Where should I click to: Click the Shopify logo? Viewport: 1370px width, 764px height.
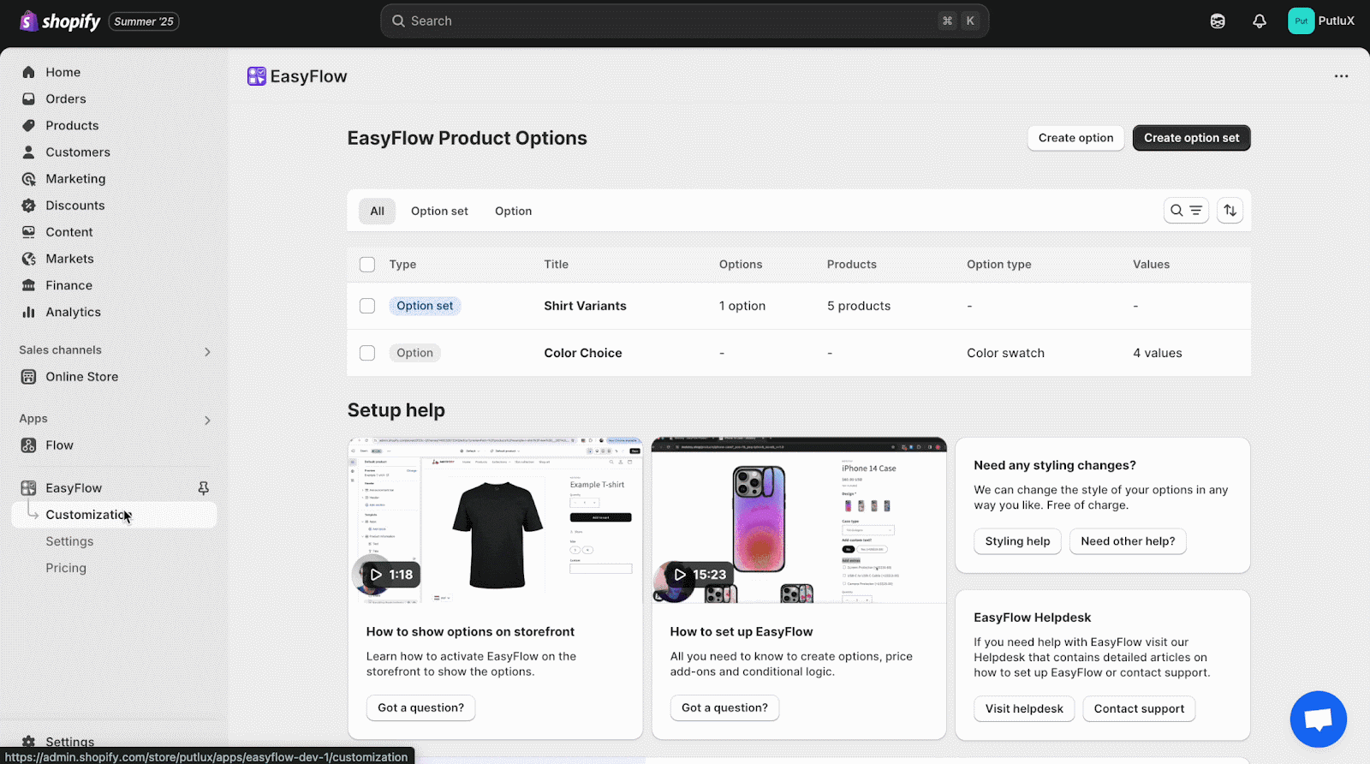[x=60, y=21]
